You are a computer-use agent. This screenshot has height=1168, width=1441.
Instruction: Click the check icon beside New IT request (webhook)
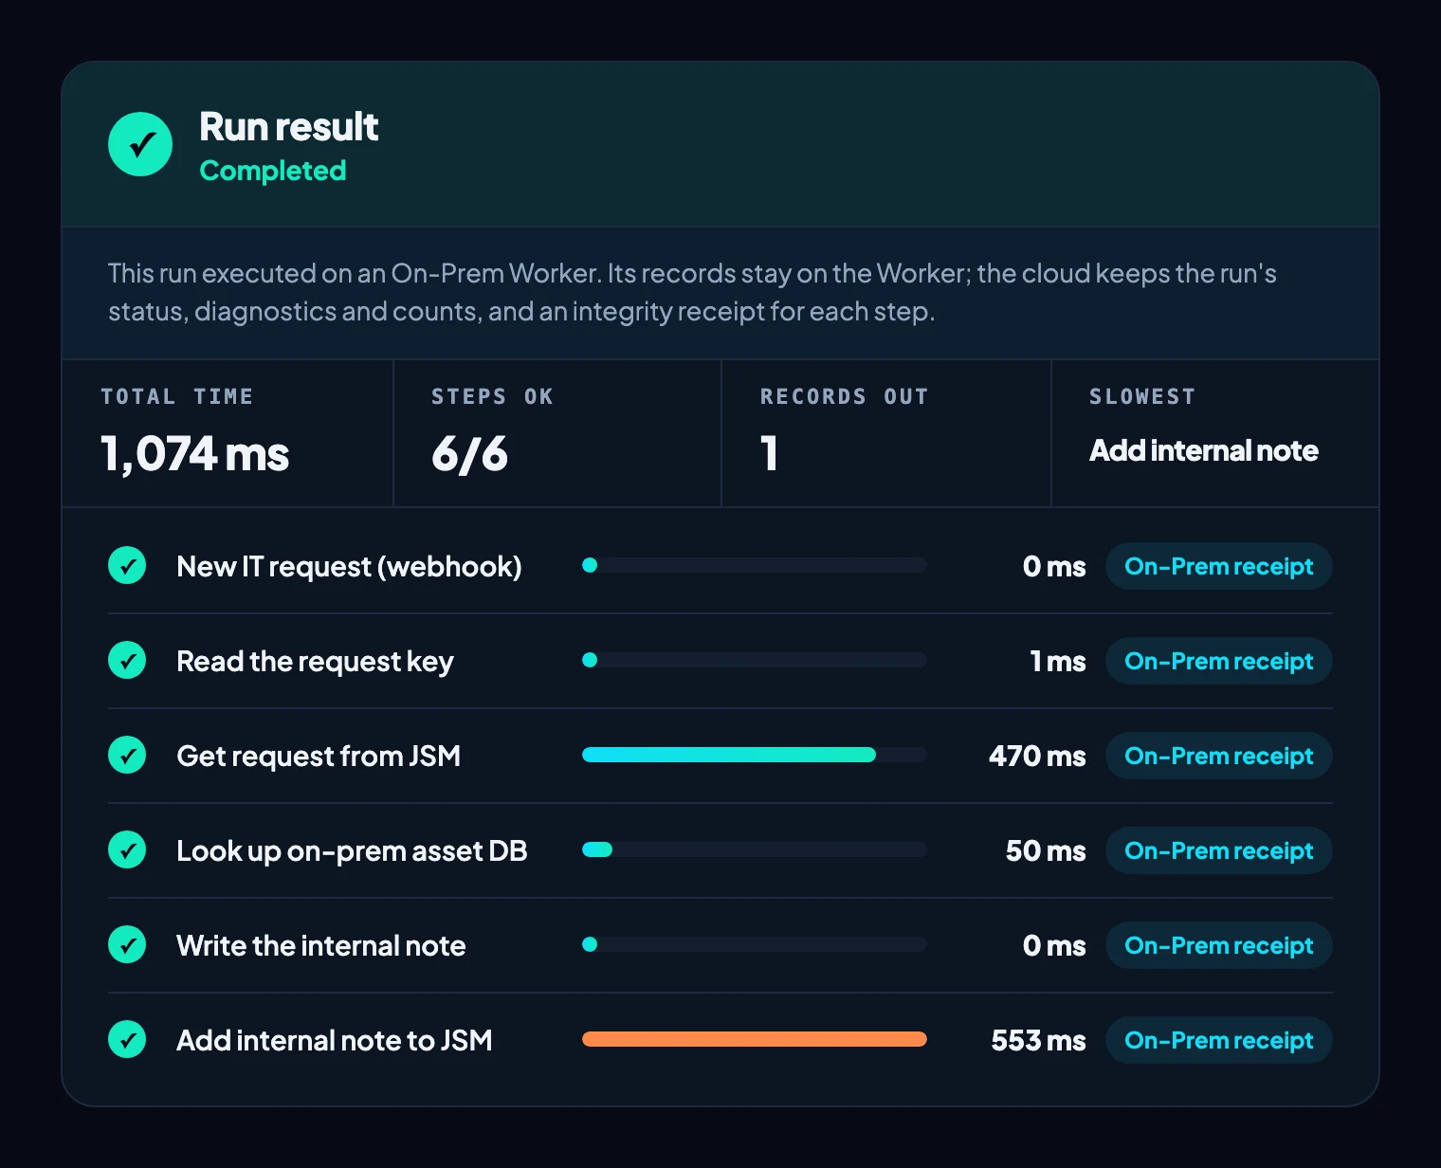(127, 566)
